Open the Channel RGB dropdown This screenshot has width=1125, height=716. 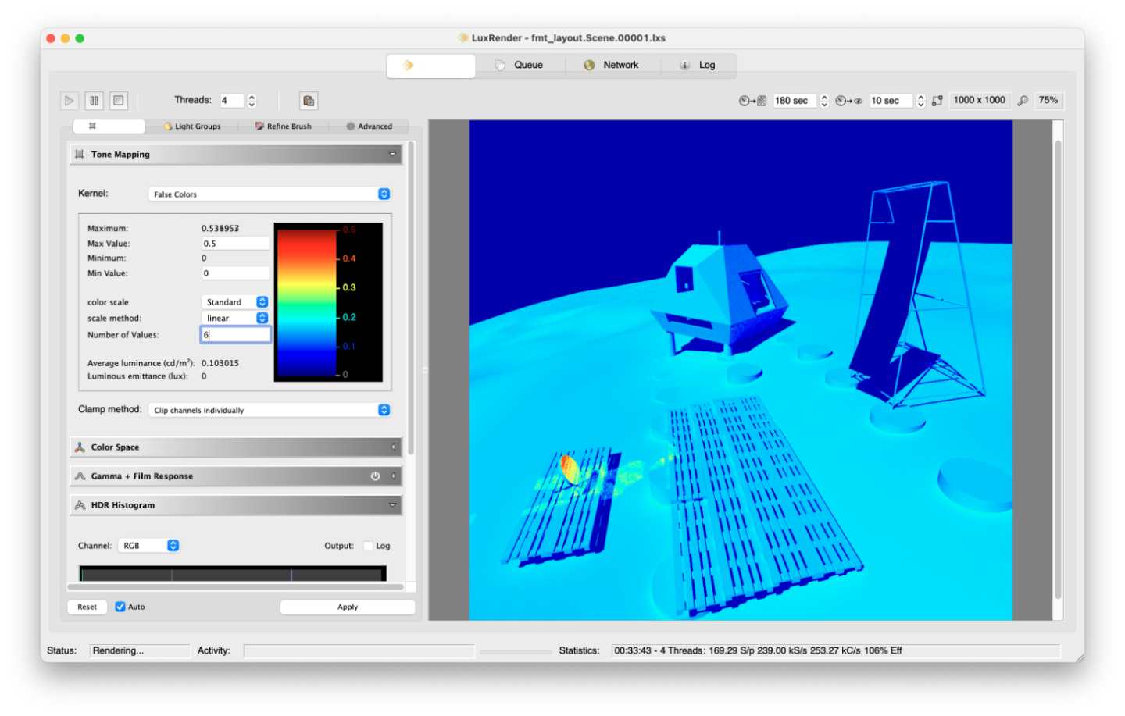coord(149,546)
